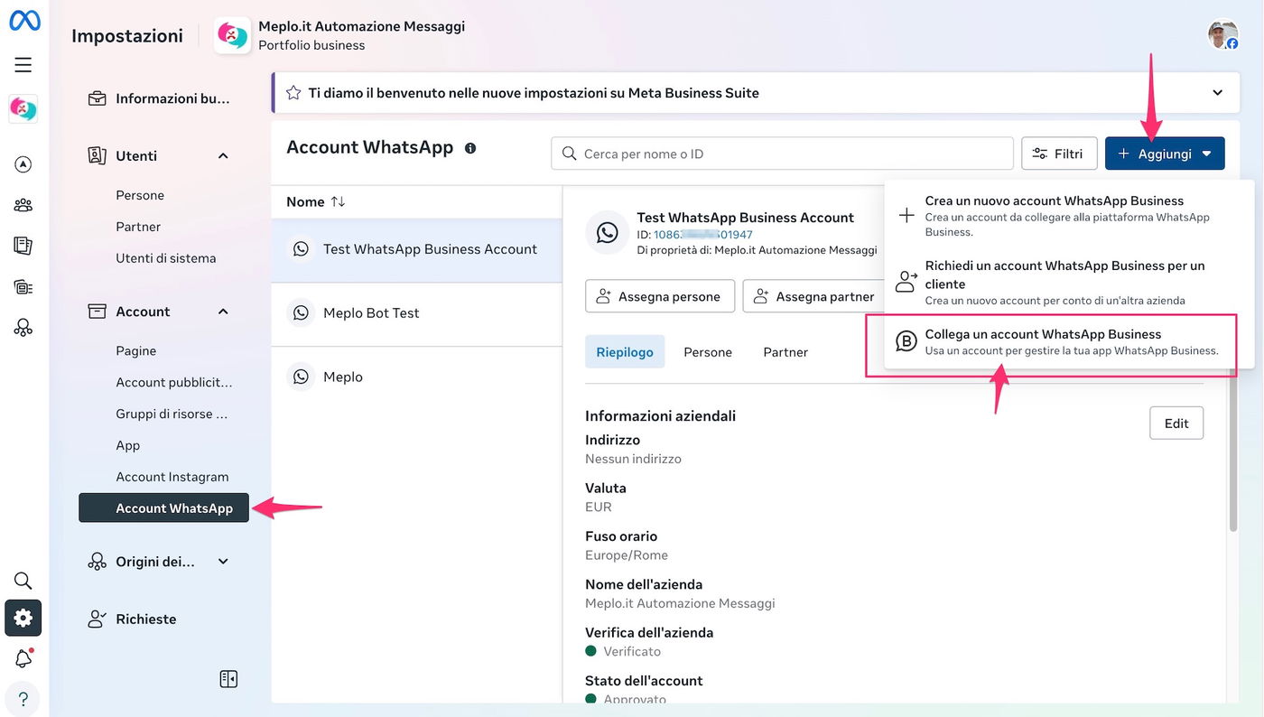Click the search magnifier in left rail
Image resolution: width=1264 pixels, height=717 pixels.
click(23, 581)
